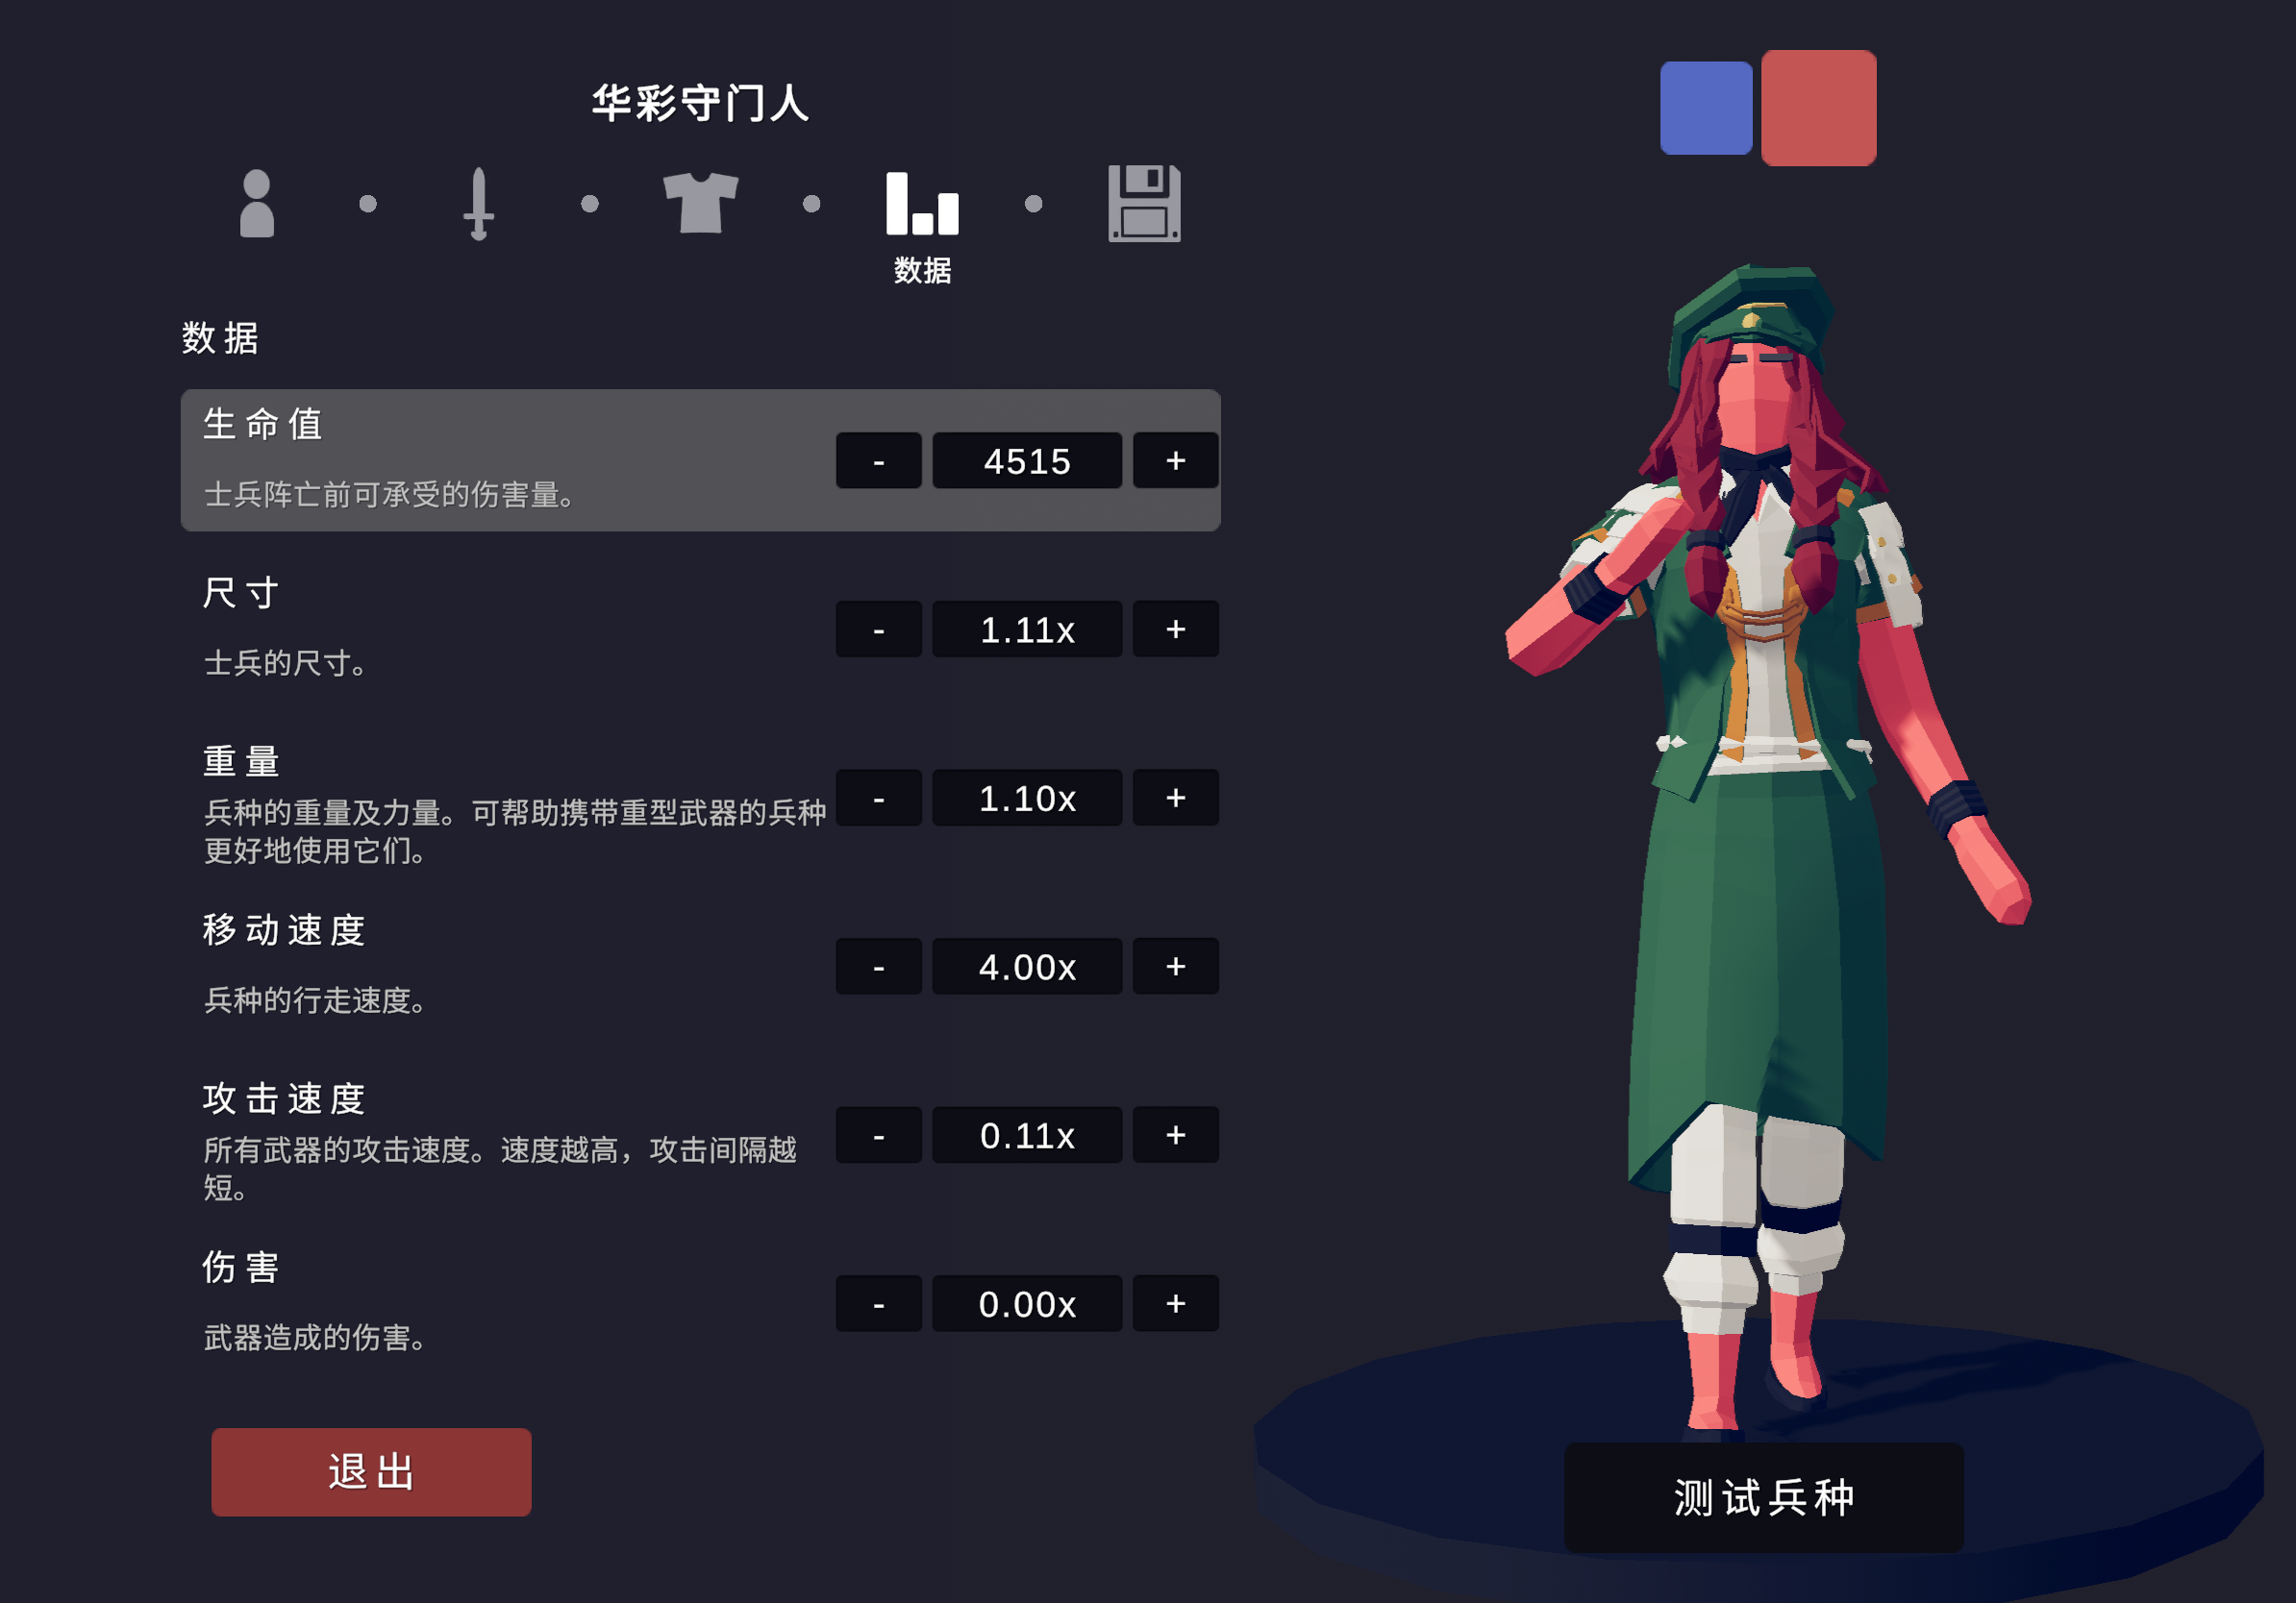Click the 4515 health value field
The height and width of the screenshot is (1603, 2296).
1027,460
